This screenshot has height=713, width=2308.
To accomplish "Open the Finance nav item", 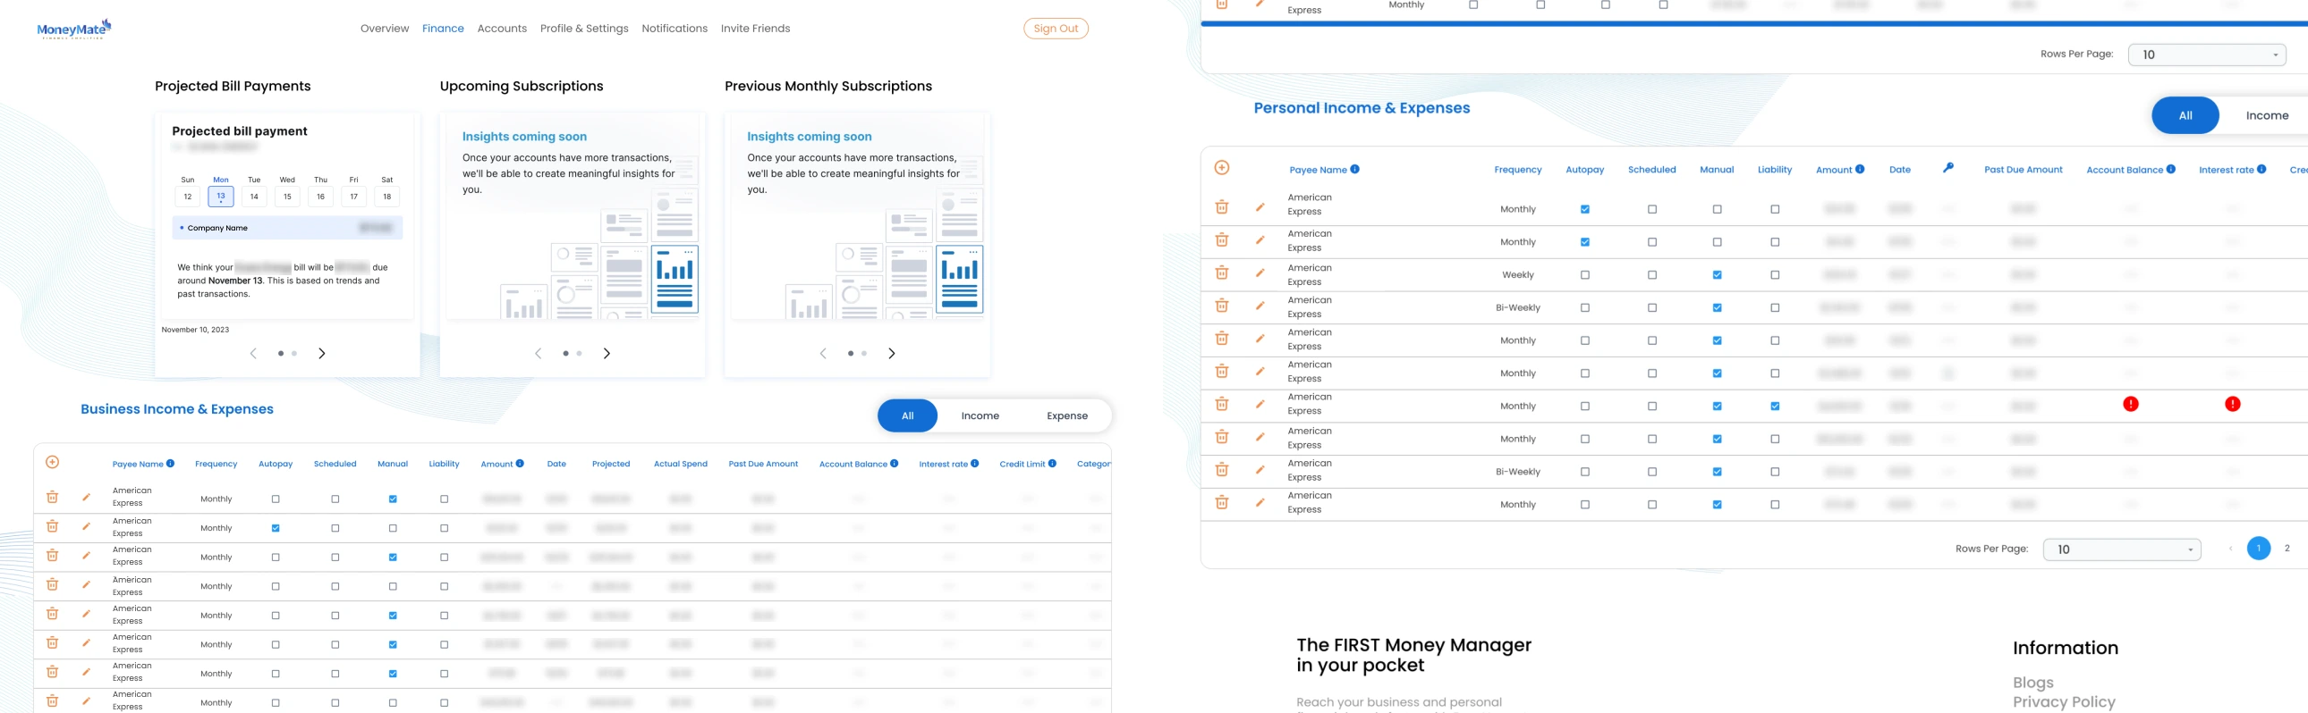I will click(x=443, y=29).
